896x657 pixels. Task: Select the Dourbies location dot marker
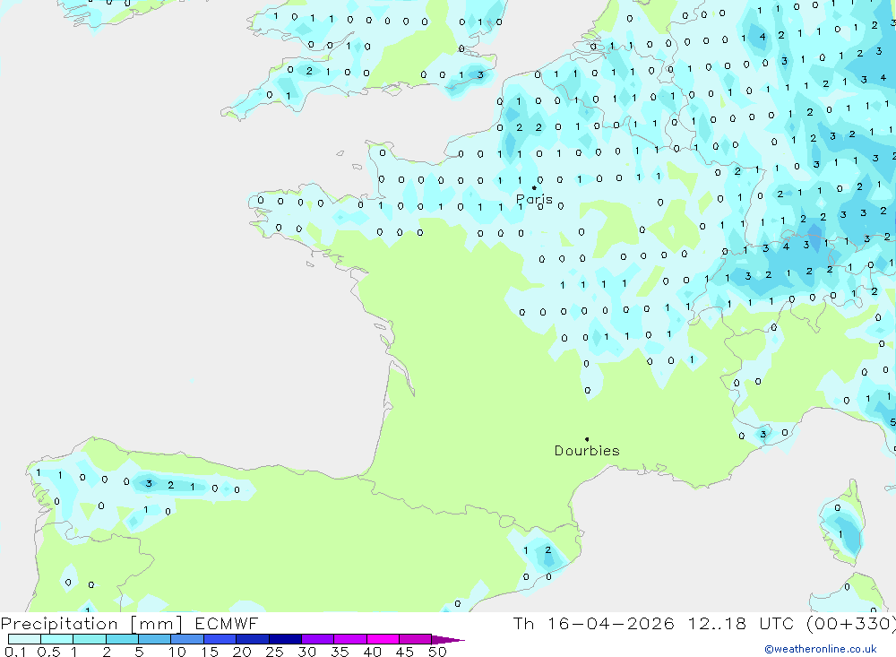(587, 439)
